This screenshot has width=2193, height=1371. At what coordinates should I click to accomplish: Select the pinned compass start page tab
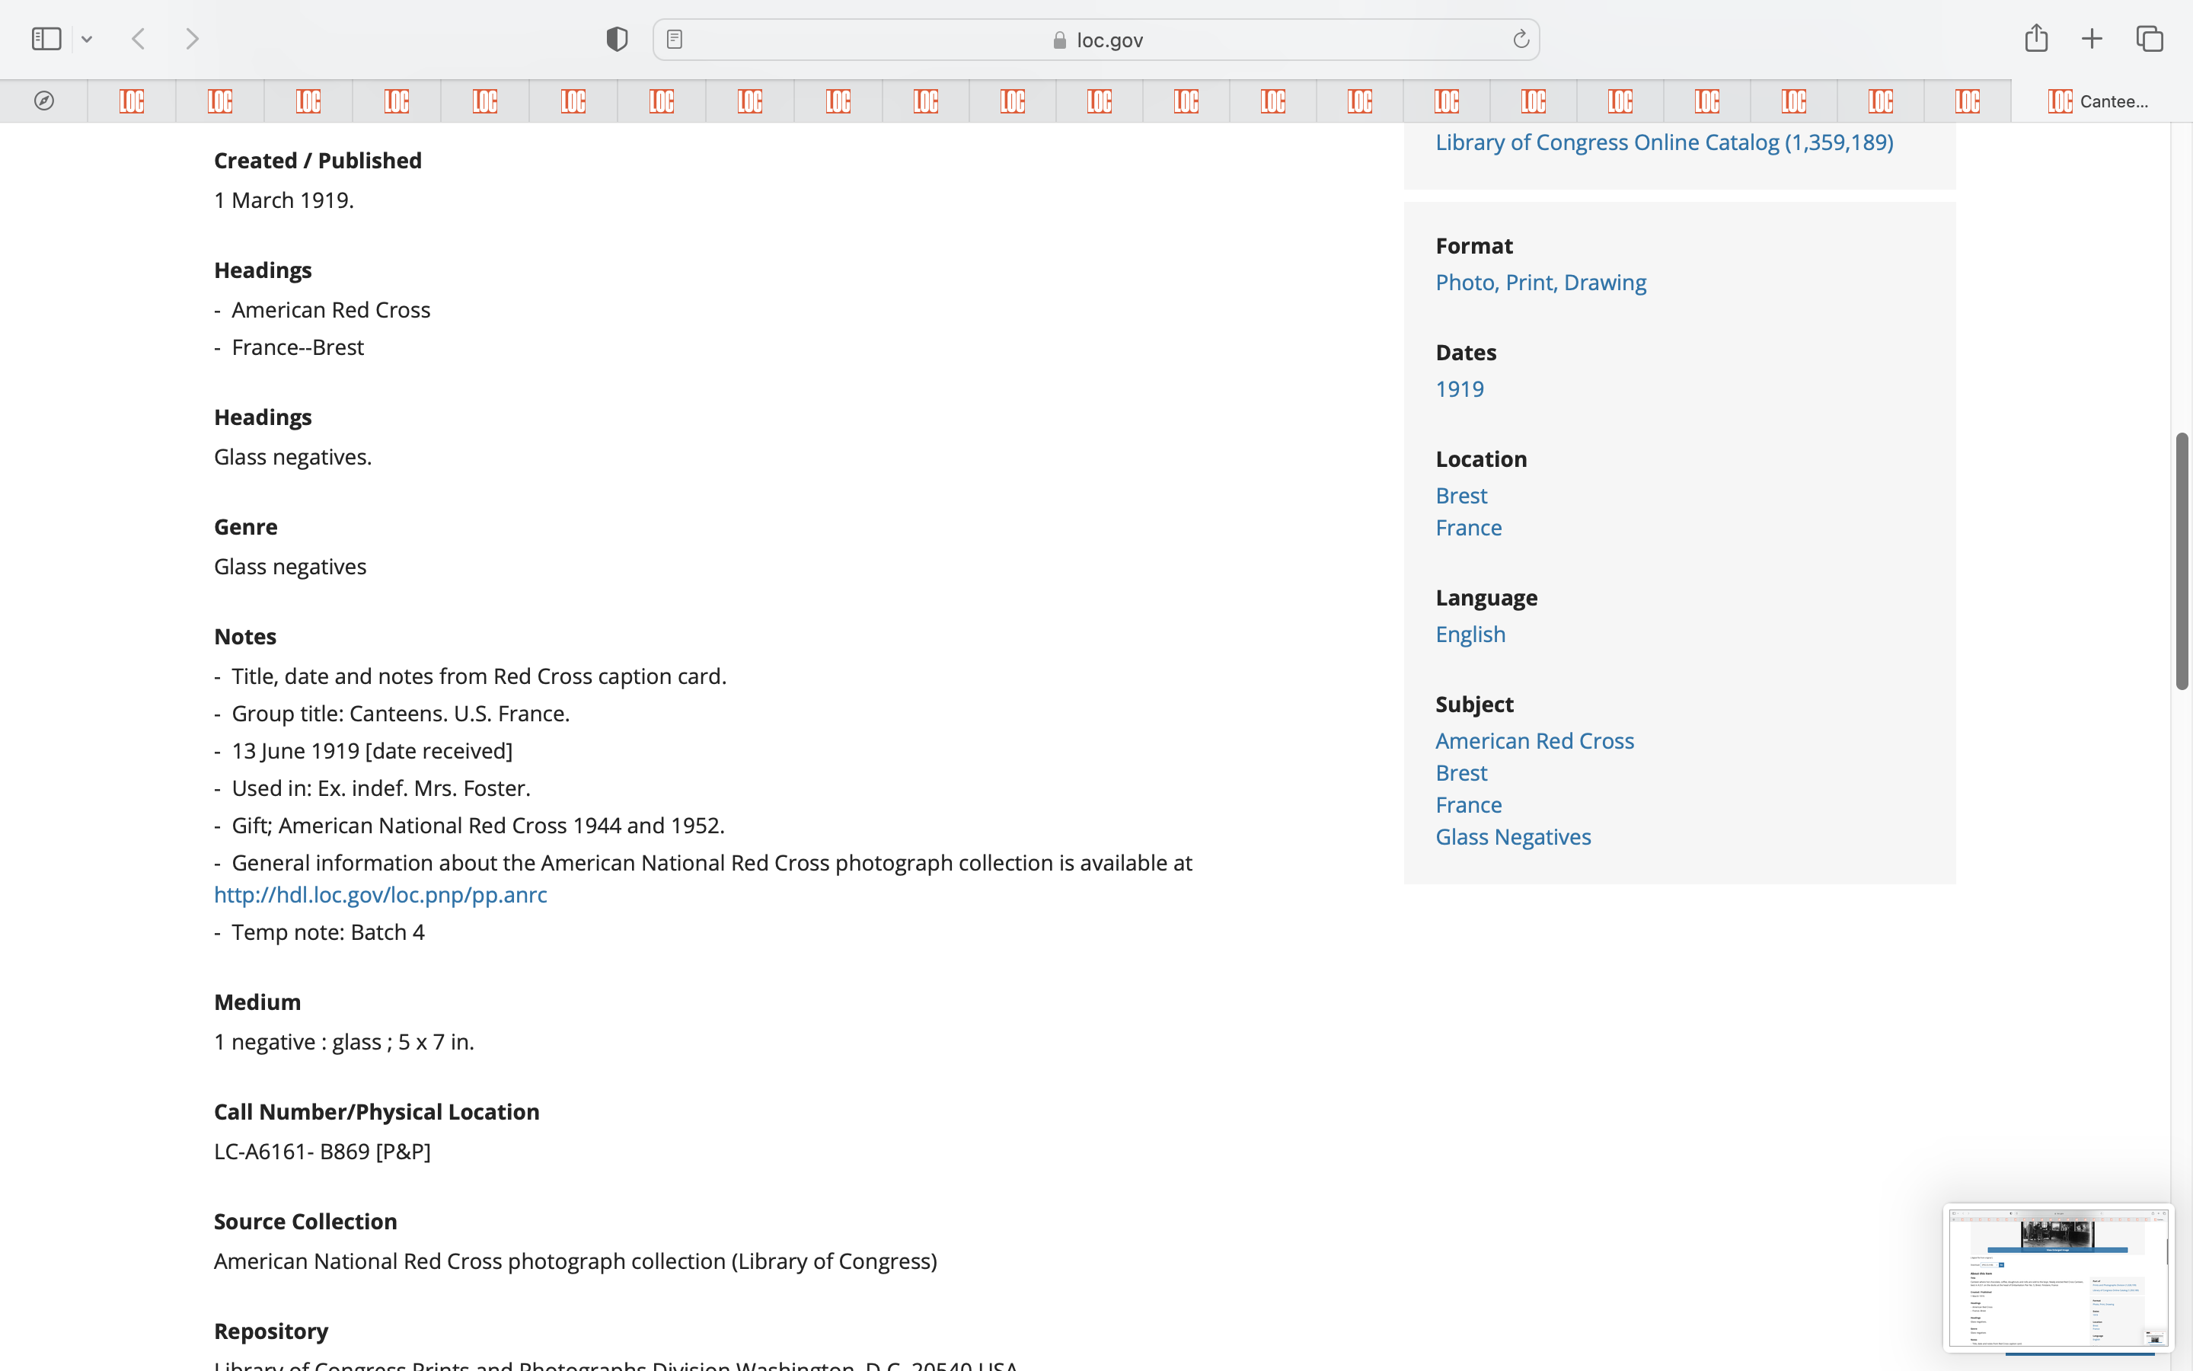pyautogui.click(x=43, y=101)
